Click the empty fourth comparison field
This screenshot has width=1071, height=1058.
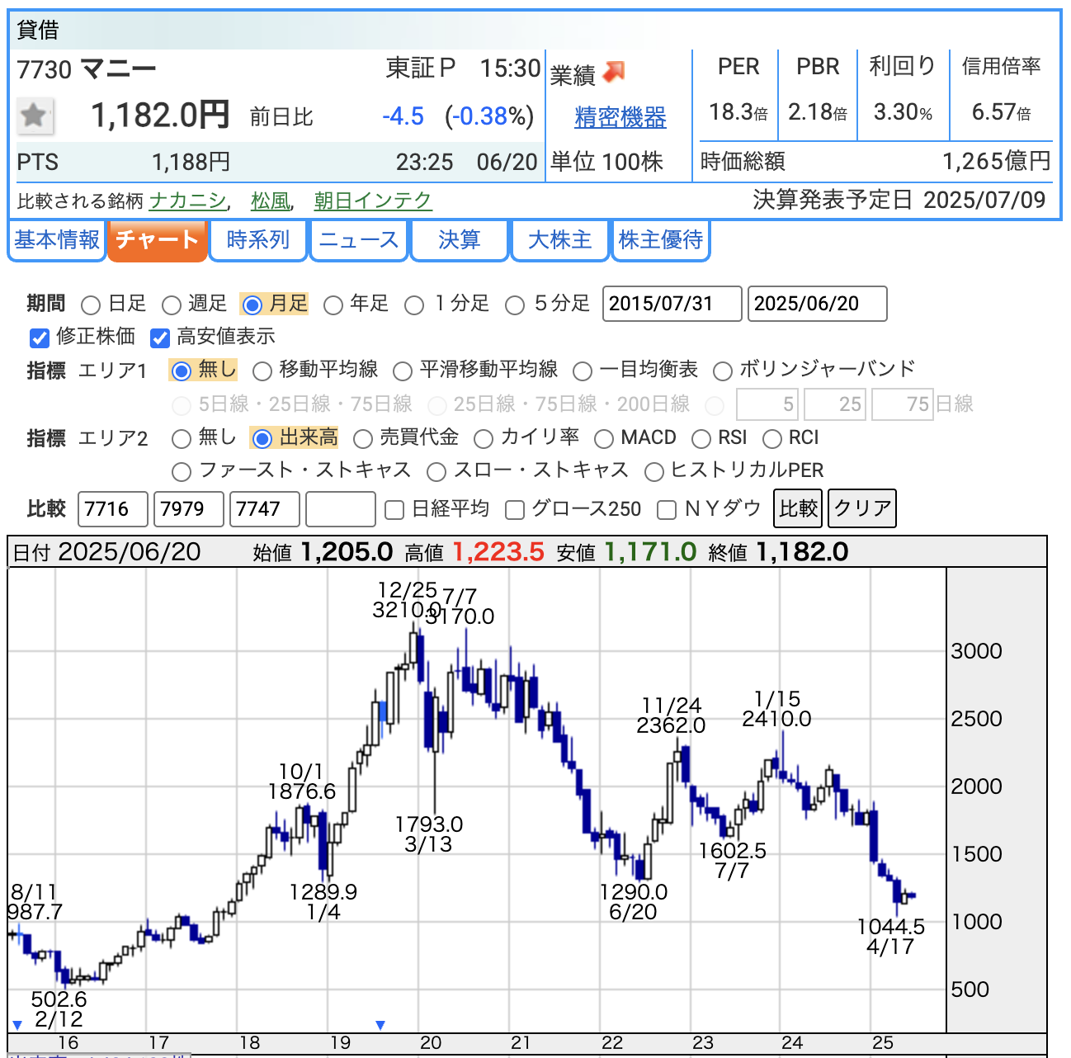point(341,509)
